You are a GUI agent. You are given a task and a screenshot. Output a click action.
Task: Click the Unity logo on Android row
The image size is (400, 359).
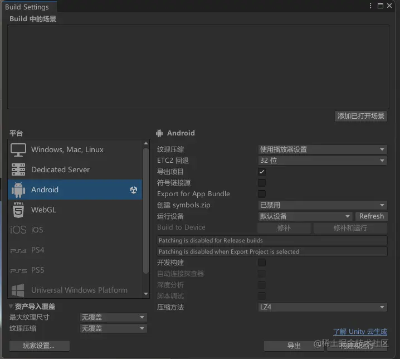tap(134, 190)
